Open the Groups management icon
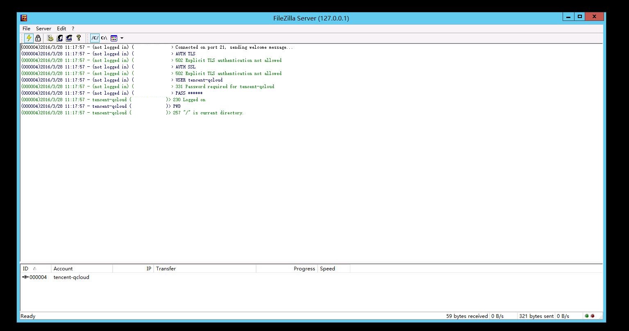 pyautogui.click(x=69, y=38)
